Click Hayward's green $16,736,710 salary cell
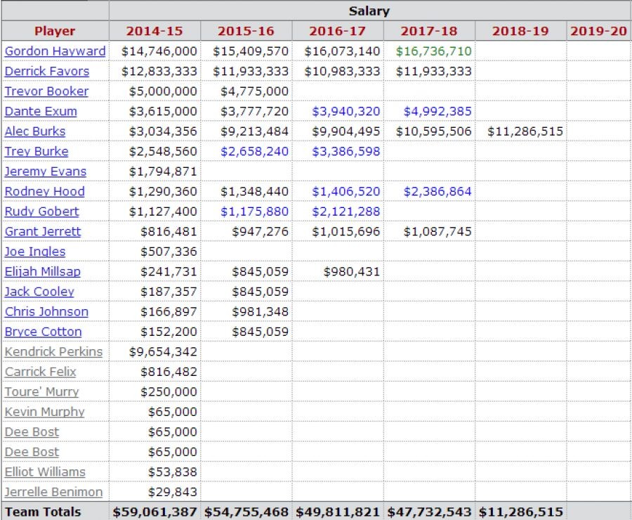632x520 pixels. click(x=433, y=51)
